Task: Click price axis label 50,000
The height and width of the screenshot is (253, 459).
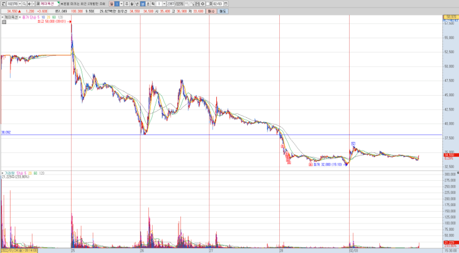Action: point(449,67)
